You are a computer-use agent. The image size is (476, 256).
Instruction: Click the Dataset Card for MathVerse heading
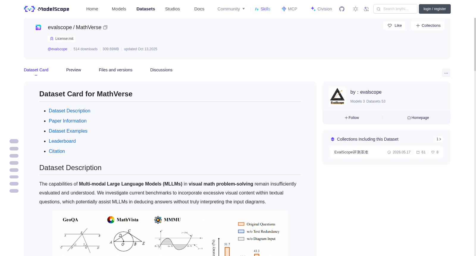[x=86, y=94]
